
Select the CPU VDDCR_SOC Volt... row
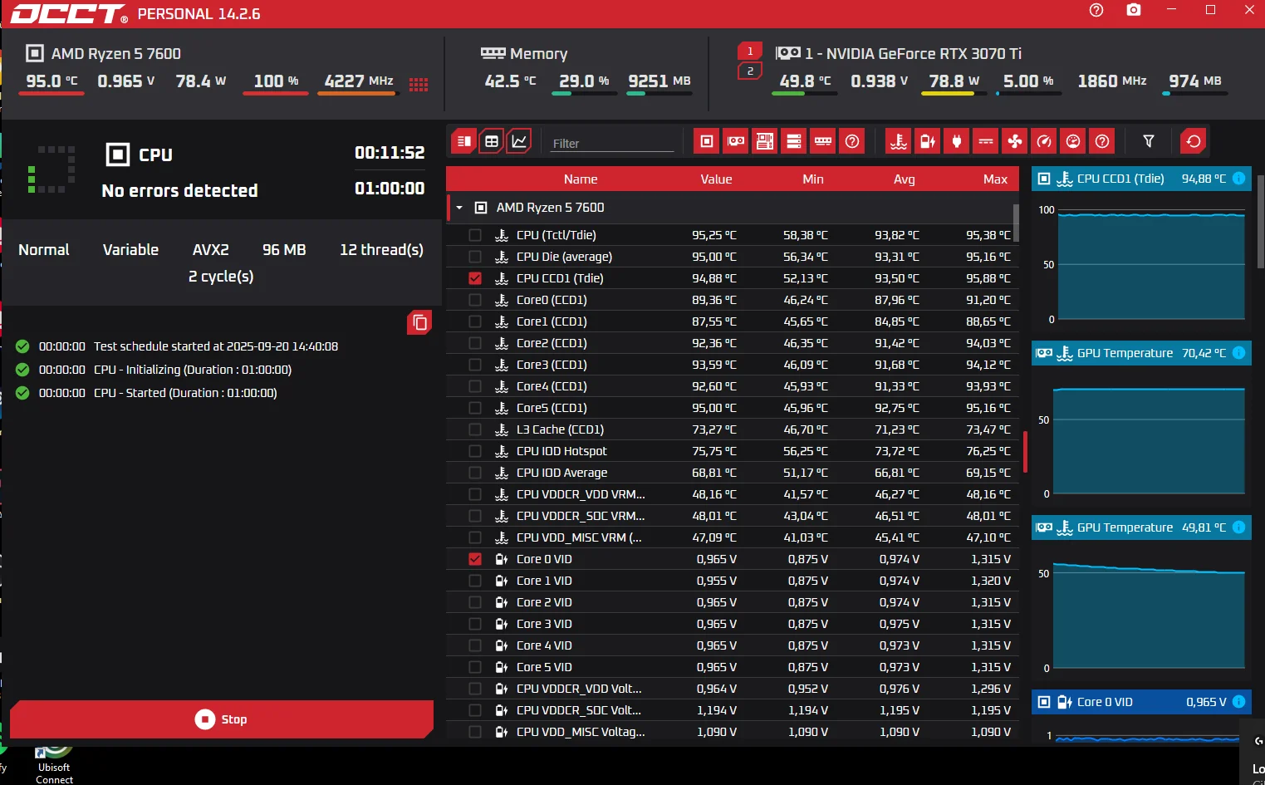tap(733, 710)
